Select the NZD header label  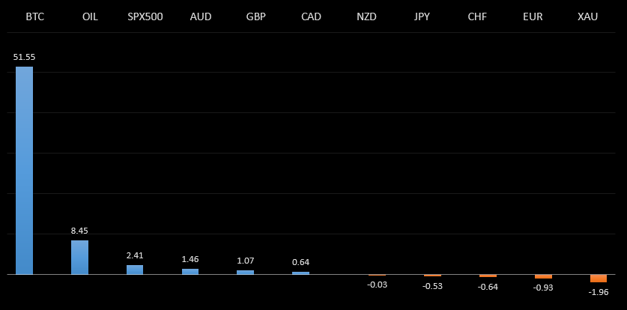click(366, 16)
